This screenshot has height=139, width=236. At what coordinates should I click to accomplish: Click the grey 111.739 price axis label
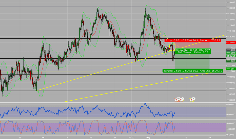click(x=231, y=50)
